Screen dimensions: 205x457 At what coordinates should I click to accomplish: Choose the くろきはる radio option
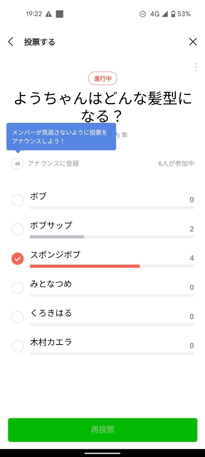17,317
